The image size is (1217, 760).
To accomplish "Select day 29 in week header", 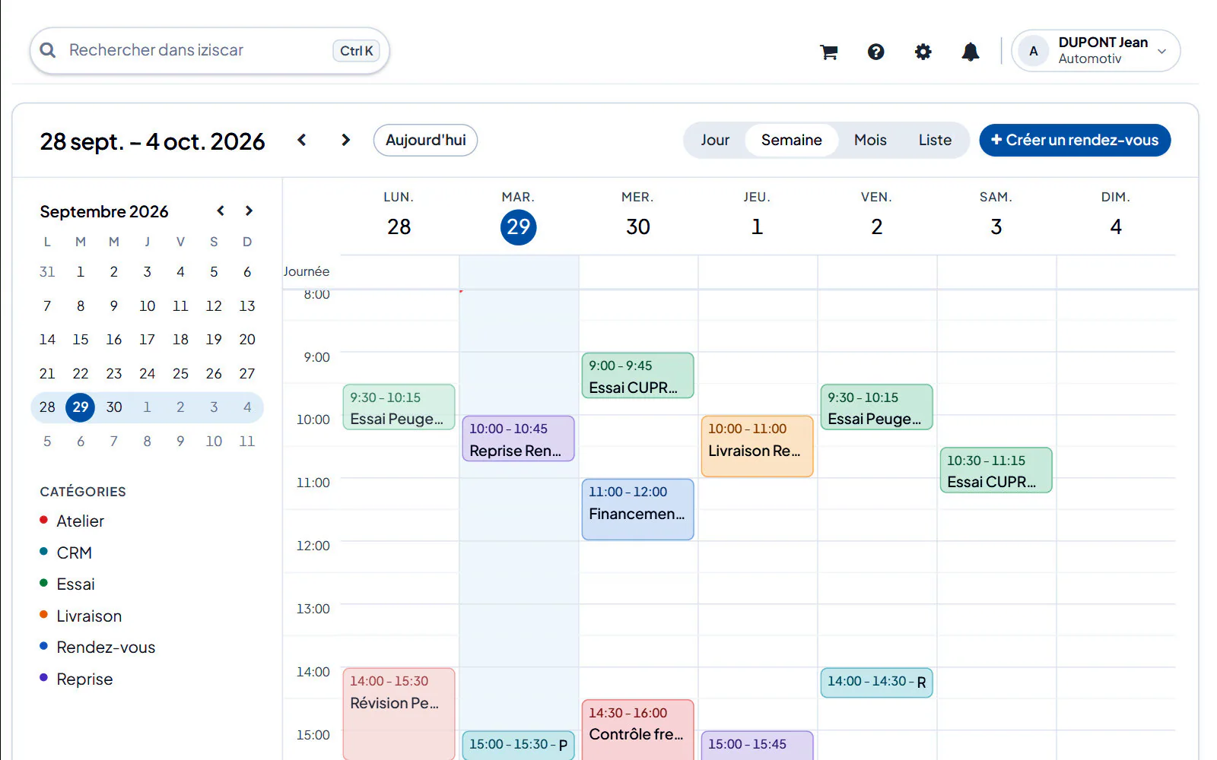I will (x=518, y=227).
